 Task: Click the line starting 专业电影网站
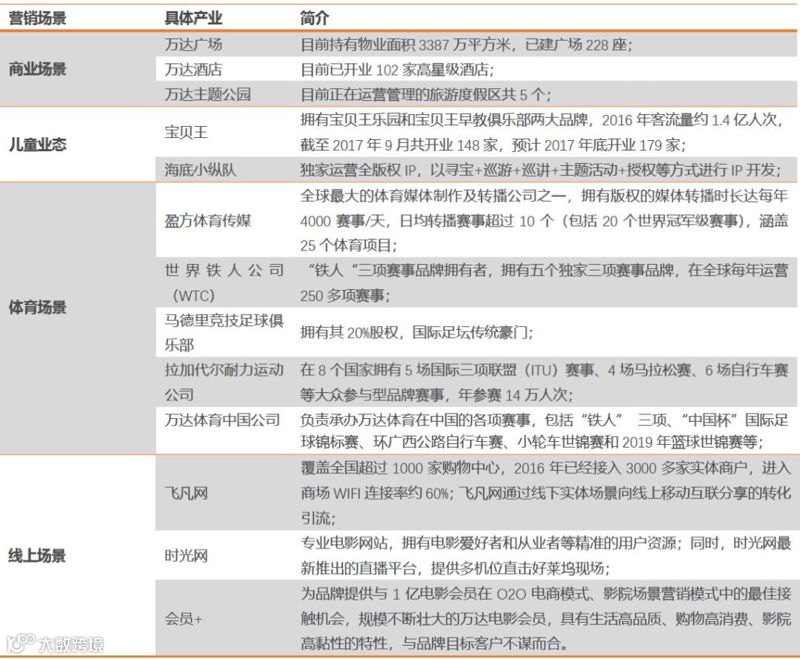coord(545,543)
